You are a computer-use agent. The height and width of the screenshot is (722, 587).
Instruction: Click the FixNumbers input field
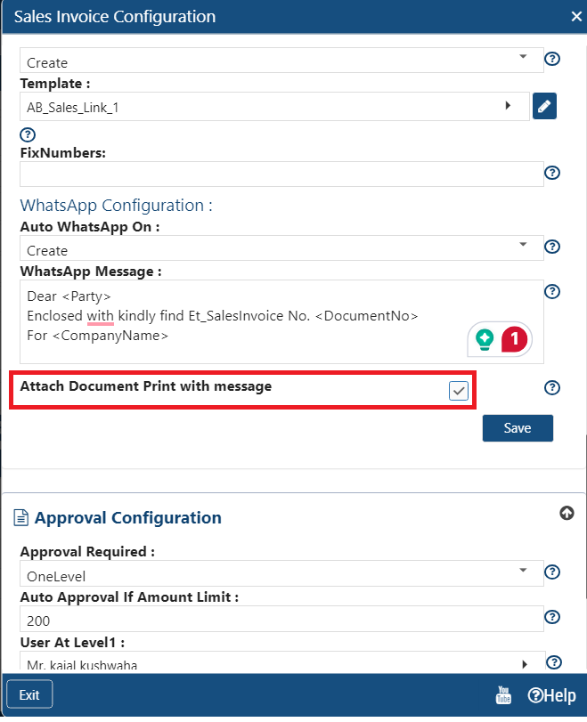pyautogui.click(x=281, y=174)
